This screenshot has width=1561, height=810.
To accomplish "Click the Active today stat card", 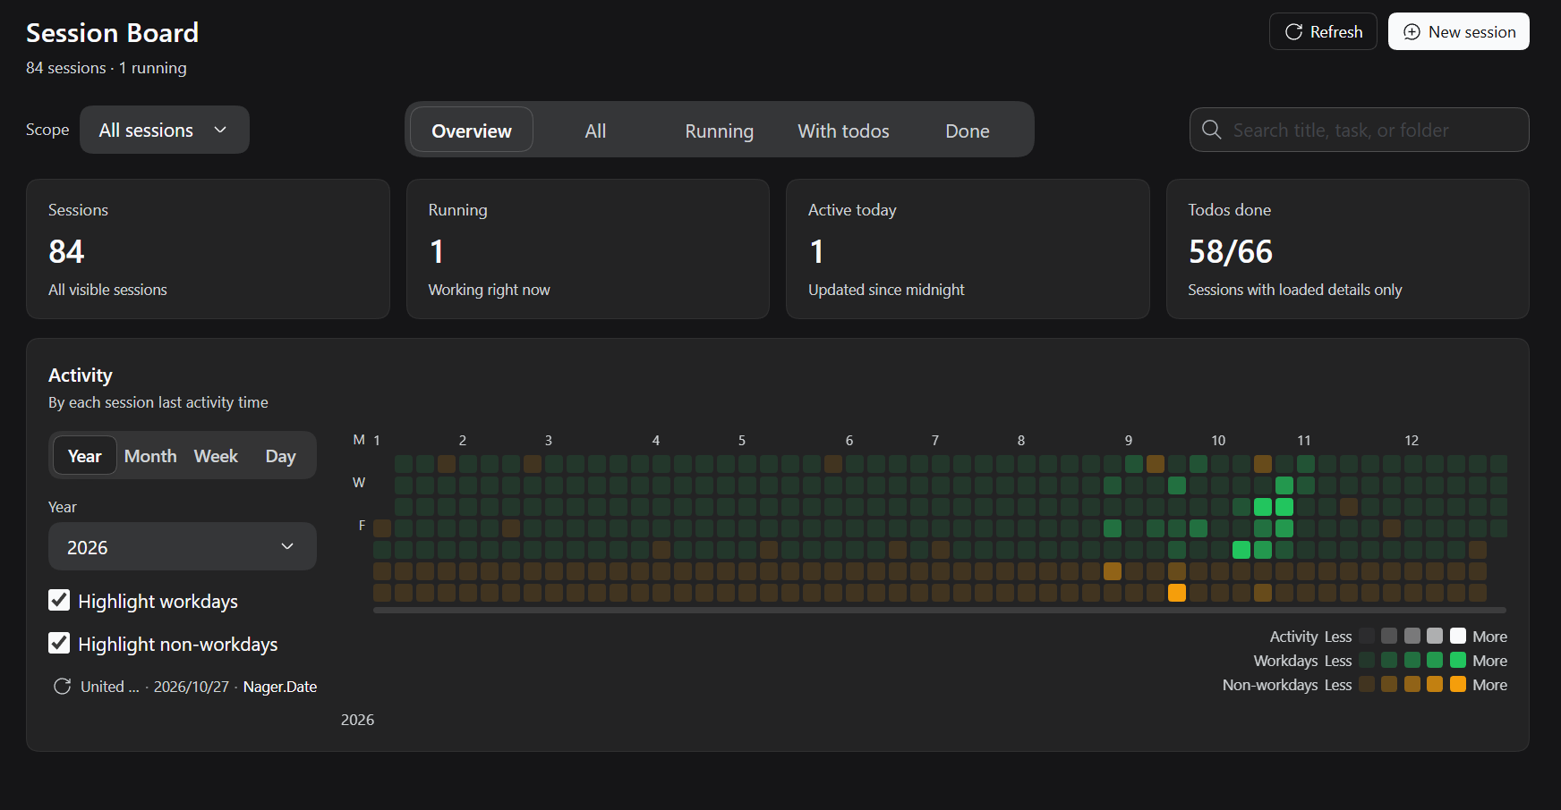I will [968, 249].
